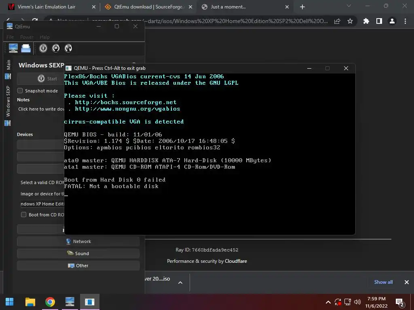Open Chrome from taskbar
This screenshot has width=414, height=310.
(50, 302)
